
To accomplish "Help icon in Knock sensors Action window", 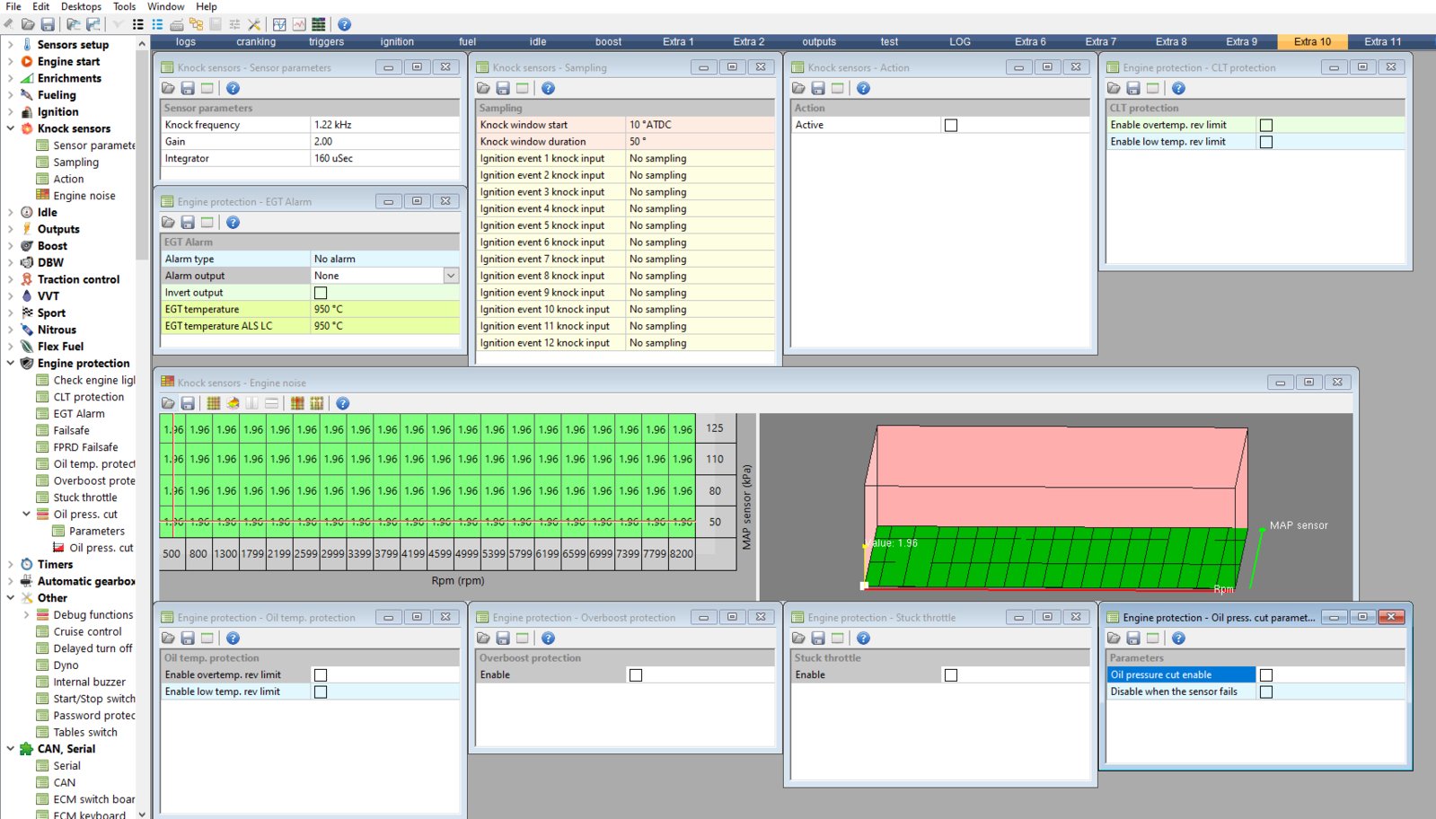I will click(x=863, y=88).
